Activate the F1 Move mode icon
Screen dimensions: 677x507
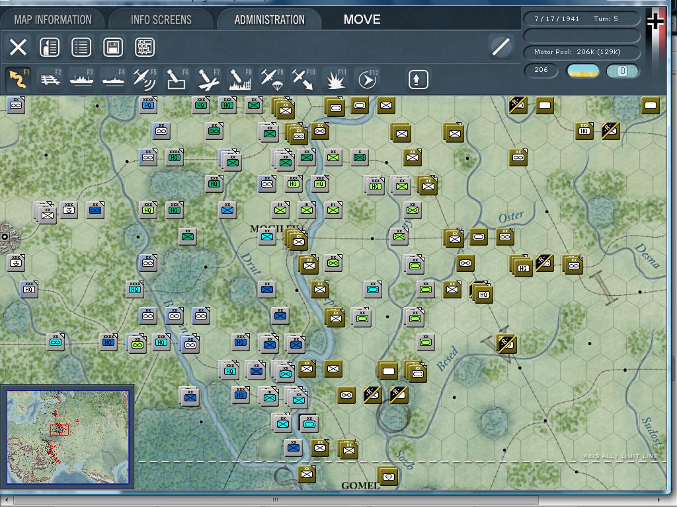click(19, 79)
